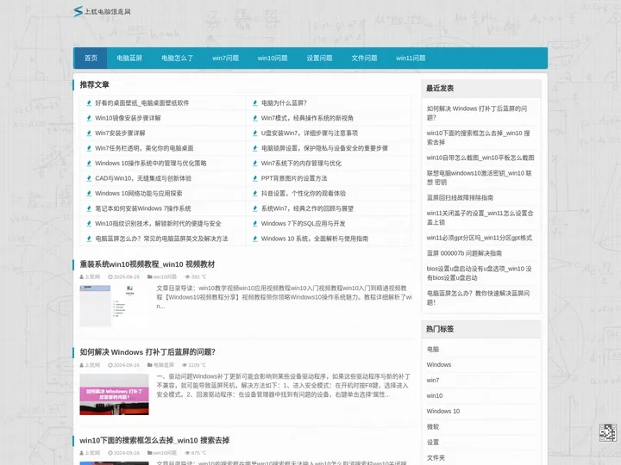Click win10问题 category under 重装系统win10 post
The width and height of the screenshot is (621, 465).
coord(165,276)
